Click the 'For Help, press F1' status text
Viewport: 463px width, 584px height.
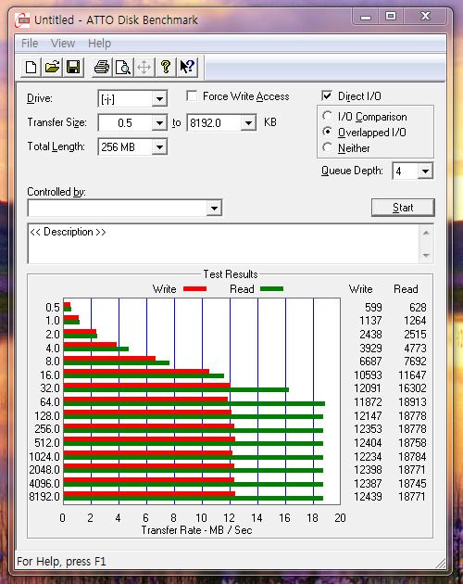pos(61,561)
